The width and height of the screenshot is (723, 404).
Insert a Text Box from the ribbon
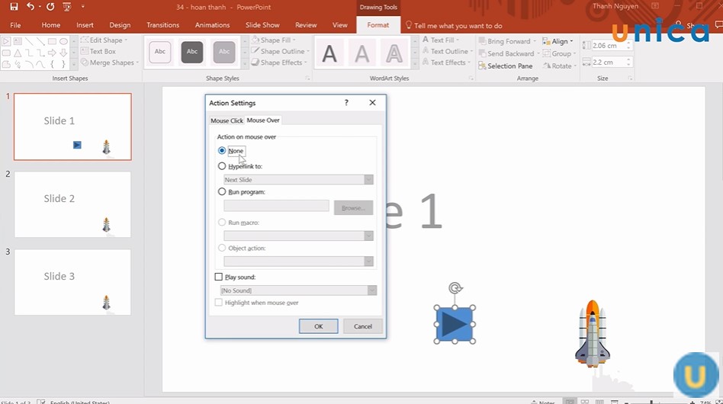[98, 51]
